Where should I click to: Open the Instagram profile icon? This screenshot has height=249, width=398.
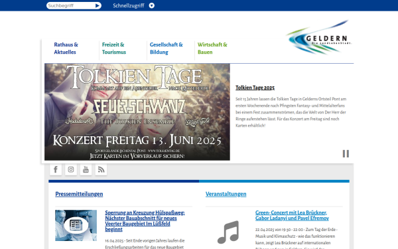click(x=71, y=169)
